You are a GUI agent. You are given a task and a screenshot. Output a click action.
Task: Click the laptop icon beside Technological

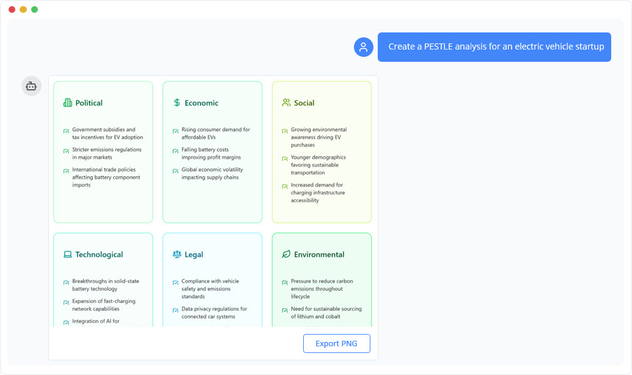[67, 254]
